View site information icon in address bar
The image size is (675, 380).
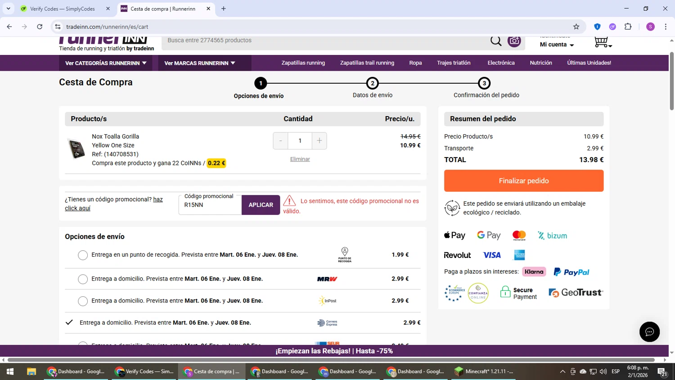(58, 27)
